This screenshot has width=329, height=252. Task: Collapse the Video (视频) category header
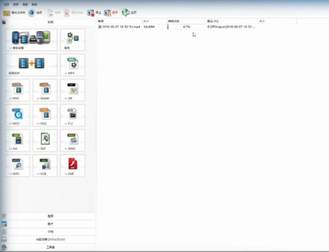click(x=48, y=22)
